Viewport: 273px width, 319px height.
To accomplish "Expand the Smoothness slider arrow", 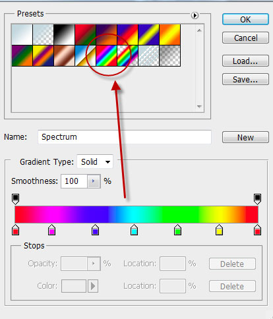I will click(94, 181).
